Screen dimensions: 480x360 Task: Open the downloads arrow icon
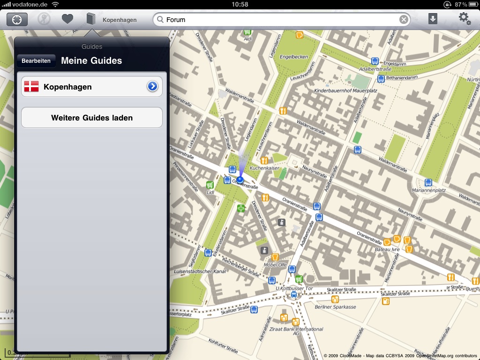[433, 19]
